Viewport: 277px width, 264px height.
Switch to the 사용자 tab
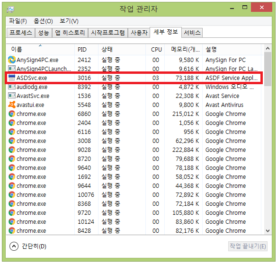[x=139, y=33]
